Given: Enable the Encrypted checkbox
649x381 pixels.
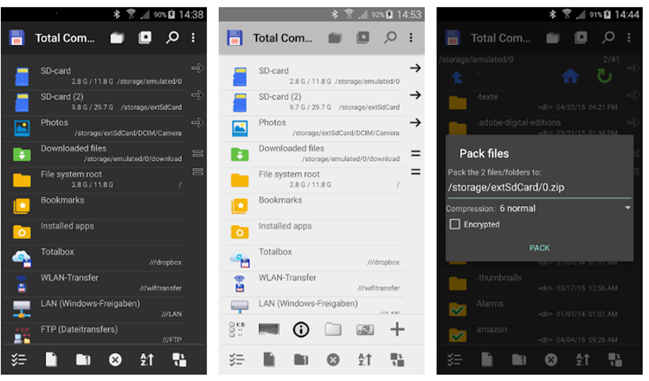Looking at the screenshot, I should 454,224.
